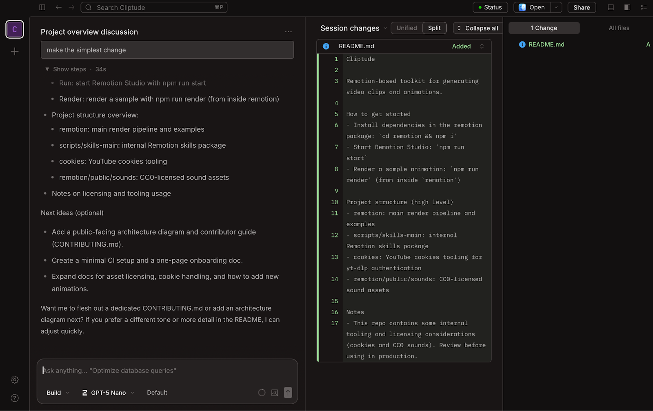
Task: Open the Cliptude workspace avatar
Action: pos(14,29)
